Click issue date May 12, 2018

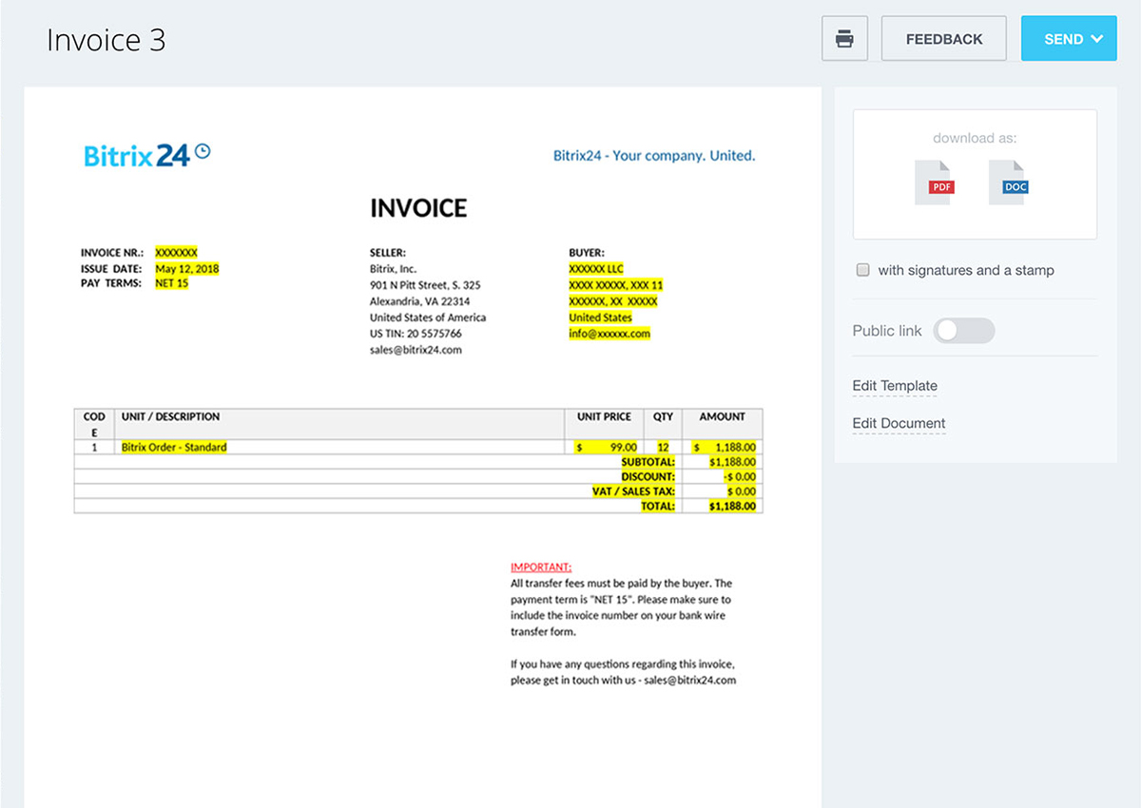click(187, 269)
